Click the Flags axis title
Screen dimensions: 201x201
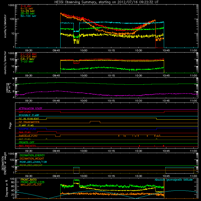(10, 125)
